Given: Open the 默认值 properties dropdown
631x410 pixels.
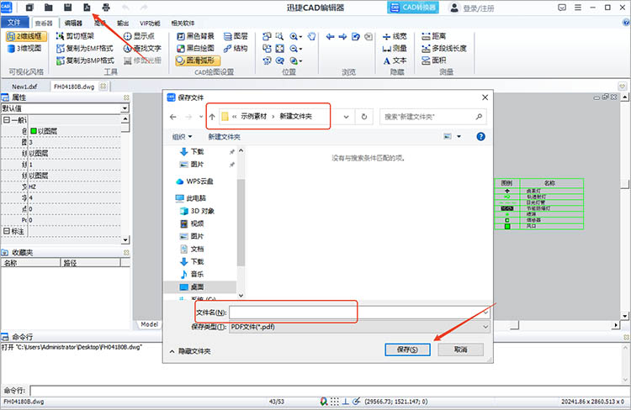Looking at the screenshot, I should [125, 108].
